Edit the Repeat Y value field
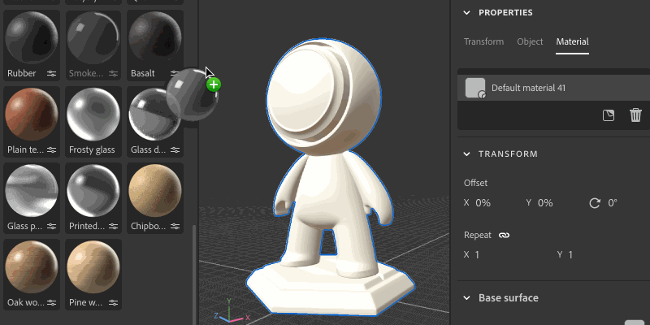Viewport: 650px width, 325px height. coord(570,254)
